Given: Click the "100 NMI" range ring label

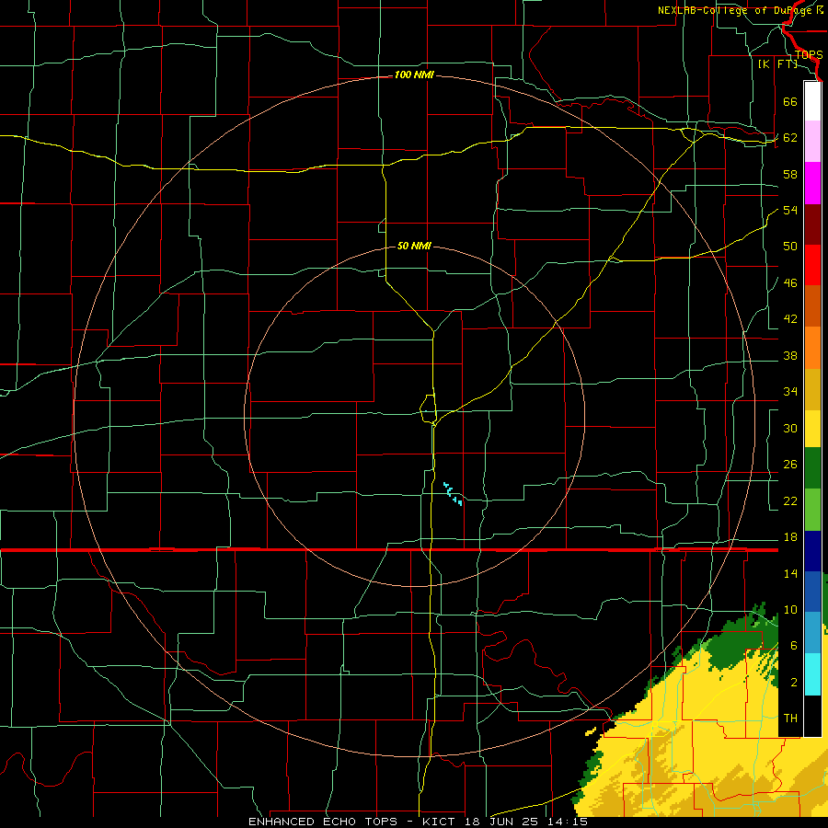Looking at the screenshot, I should (x=414, y=75).
